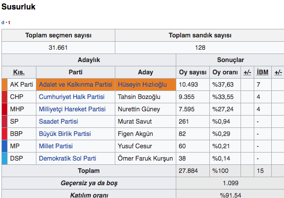Open the 'd' template discussion link
The height and width of the screenshot is (198, 284).
(3, 23)
